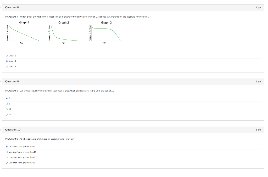Click '1 pts' in the Question 10 header

point(258,130)
